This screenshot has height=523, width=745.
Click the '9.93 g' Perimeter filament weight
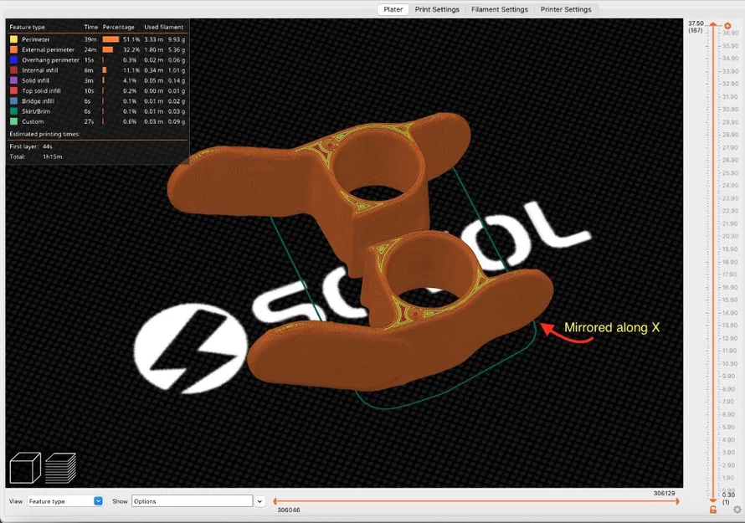click(177, 39)
